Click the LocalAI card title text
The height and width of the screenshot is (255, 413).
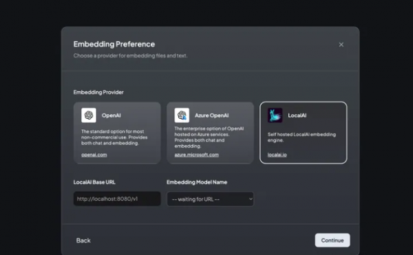click(x=297, y=115)
